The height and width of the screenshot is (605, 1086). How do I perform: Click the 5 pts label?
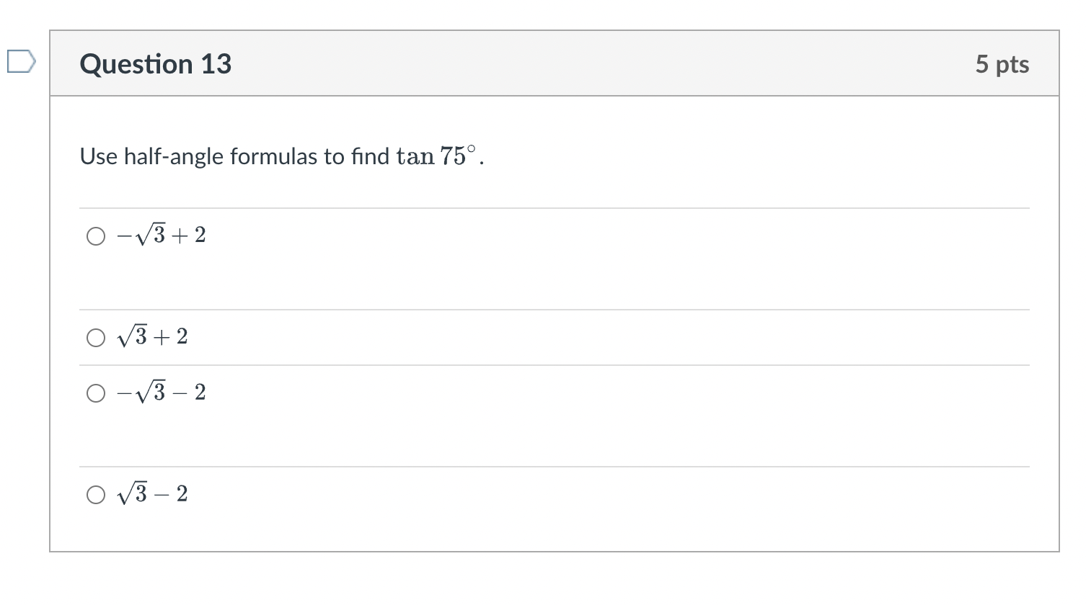pos(1002,63)
